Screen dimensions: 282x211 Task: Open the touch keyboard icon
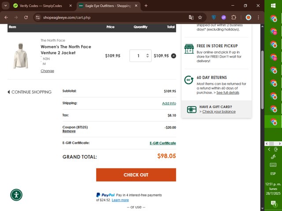273,165
